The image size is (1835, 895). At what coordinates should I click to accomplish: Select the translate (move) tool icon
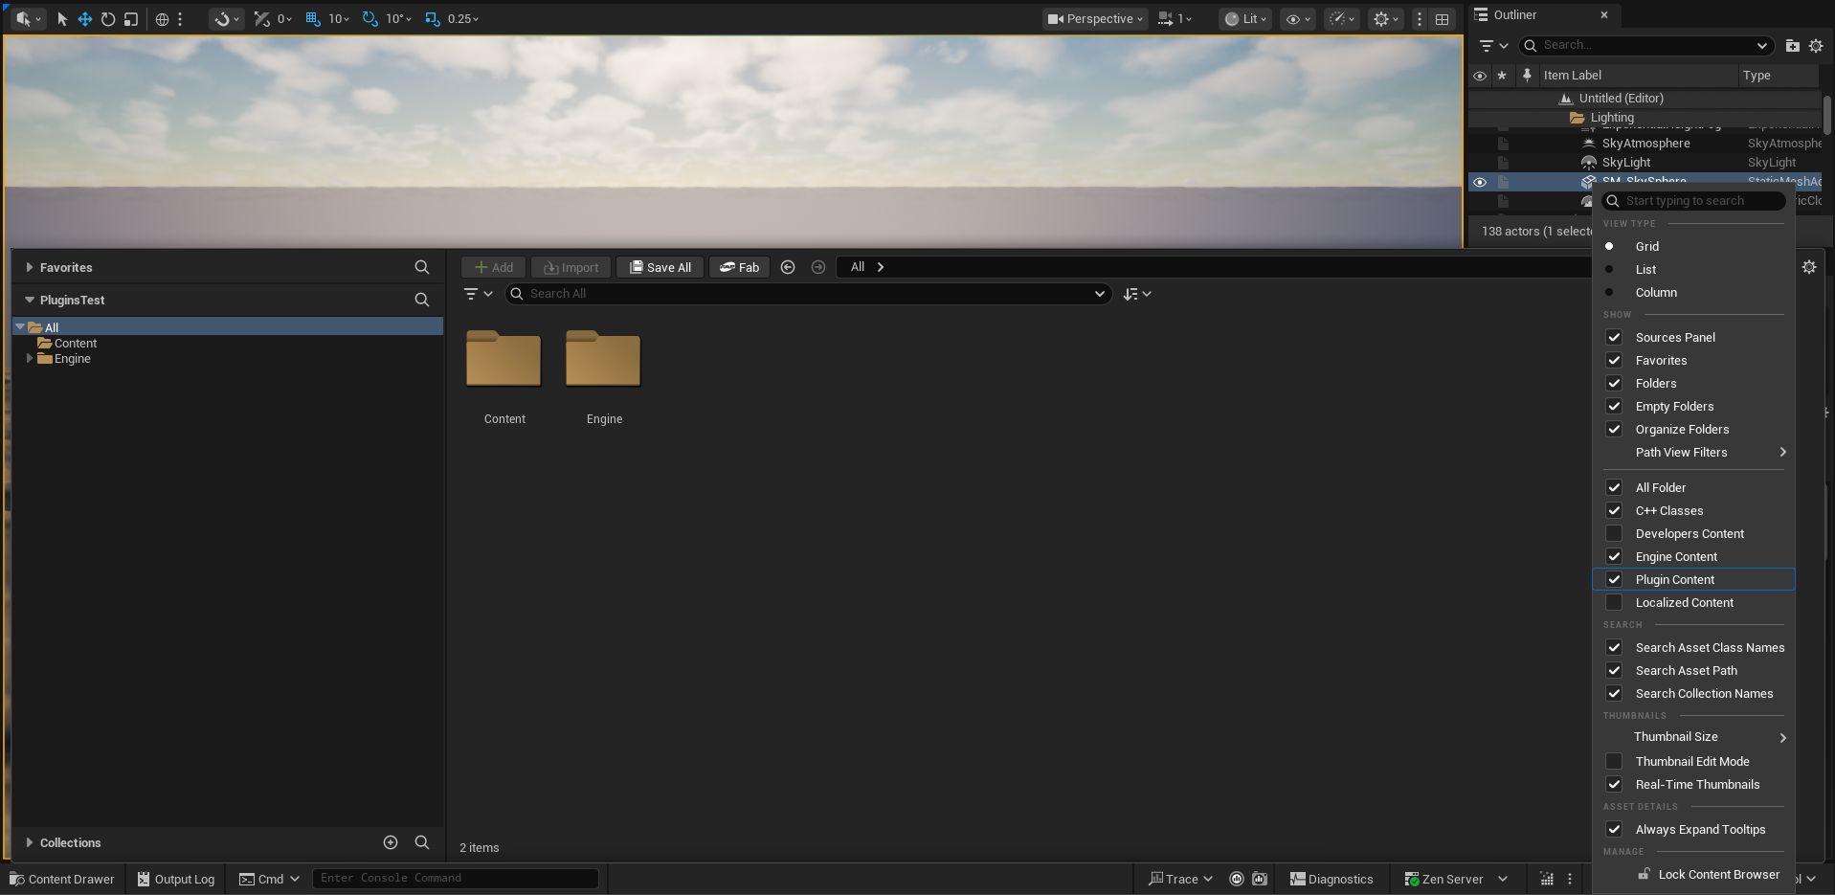[85, 19]
